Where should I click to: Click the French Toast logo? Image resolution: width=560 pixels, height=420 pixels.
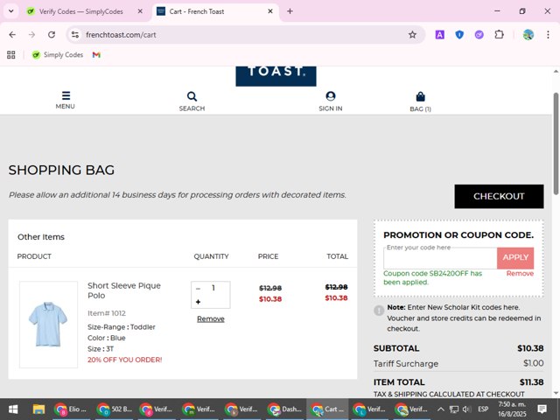[x=276, y=76]
